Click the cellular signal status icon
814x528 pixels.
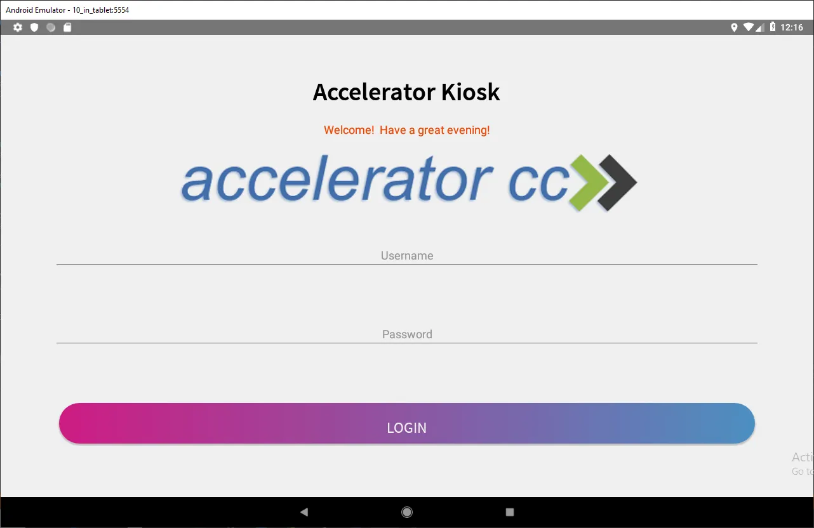pos(760,27)
